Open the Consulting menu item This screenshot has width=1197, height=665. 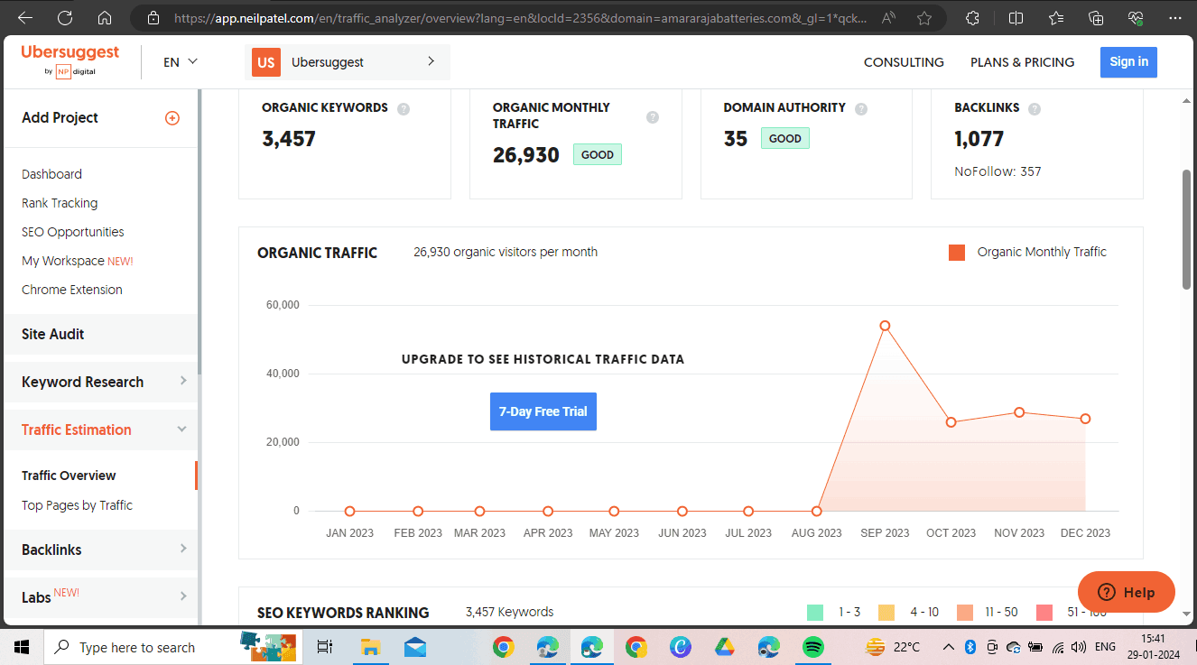(x=904, y=62)
